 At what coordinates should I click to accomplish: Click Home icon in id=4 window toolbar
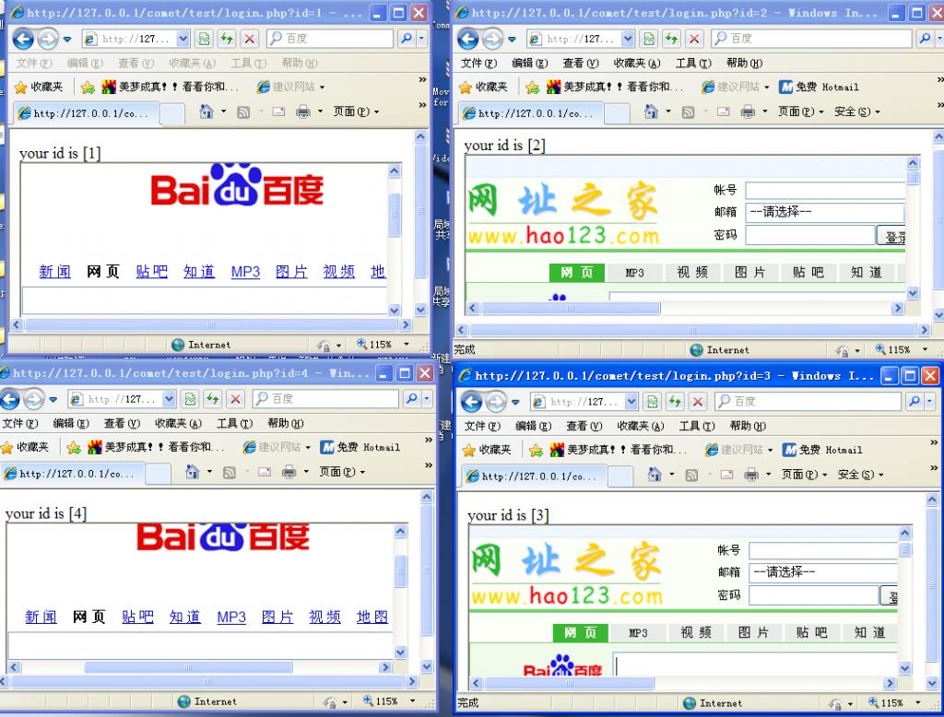[x=192, y=472]
